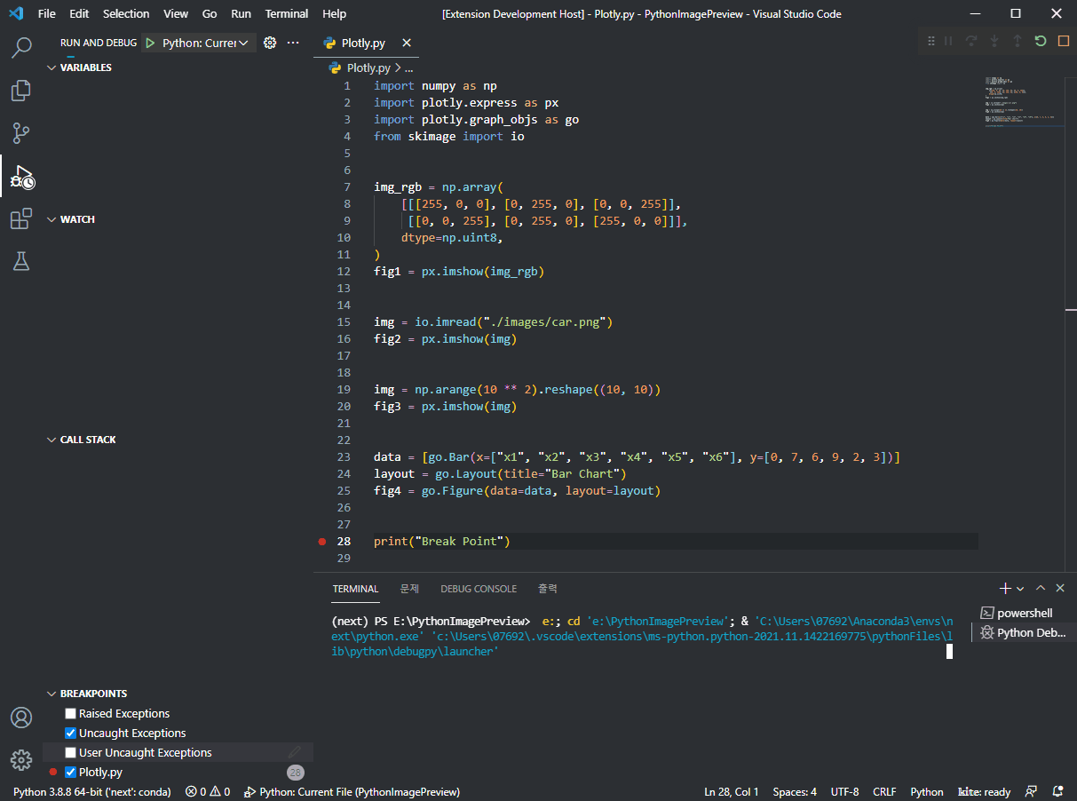Disable Uncaught Exceptions breakpoint
Viewport: 1077px width, 801px height.
click(x=70, y=733)
